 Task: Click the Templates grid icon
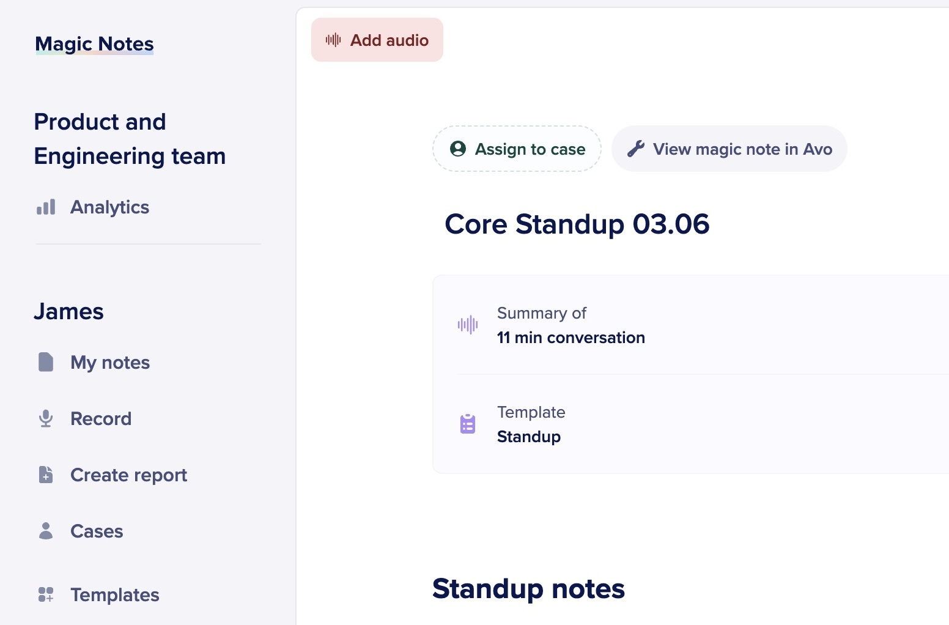pos(46,594)
